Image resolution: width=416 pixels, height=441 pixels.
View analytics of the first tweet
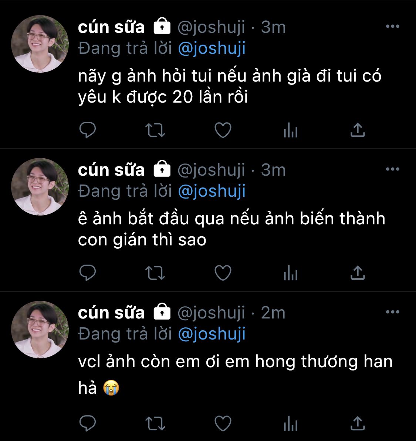click(x=291, y=130)
